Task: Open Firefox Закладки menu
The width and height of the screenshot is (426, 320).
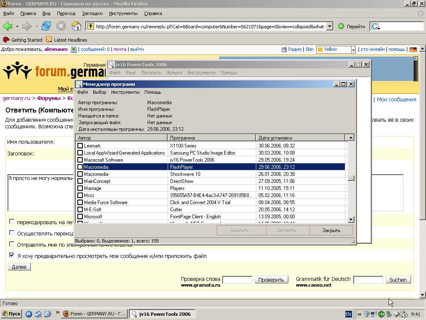Action: coord(92,13)
